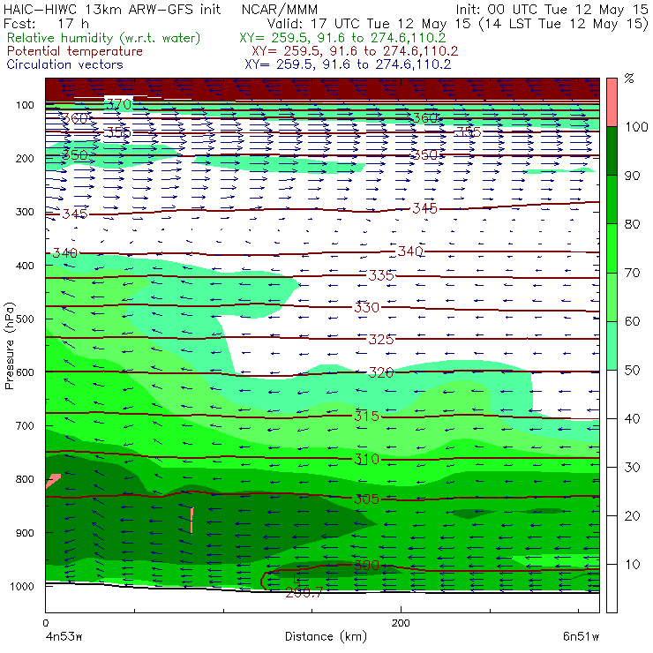This screenshot has height=653, width=653.
Task: Pick the 80–90% green colorbar segment
Action: (x=612, y=199)
